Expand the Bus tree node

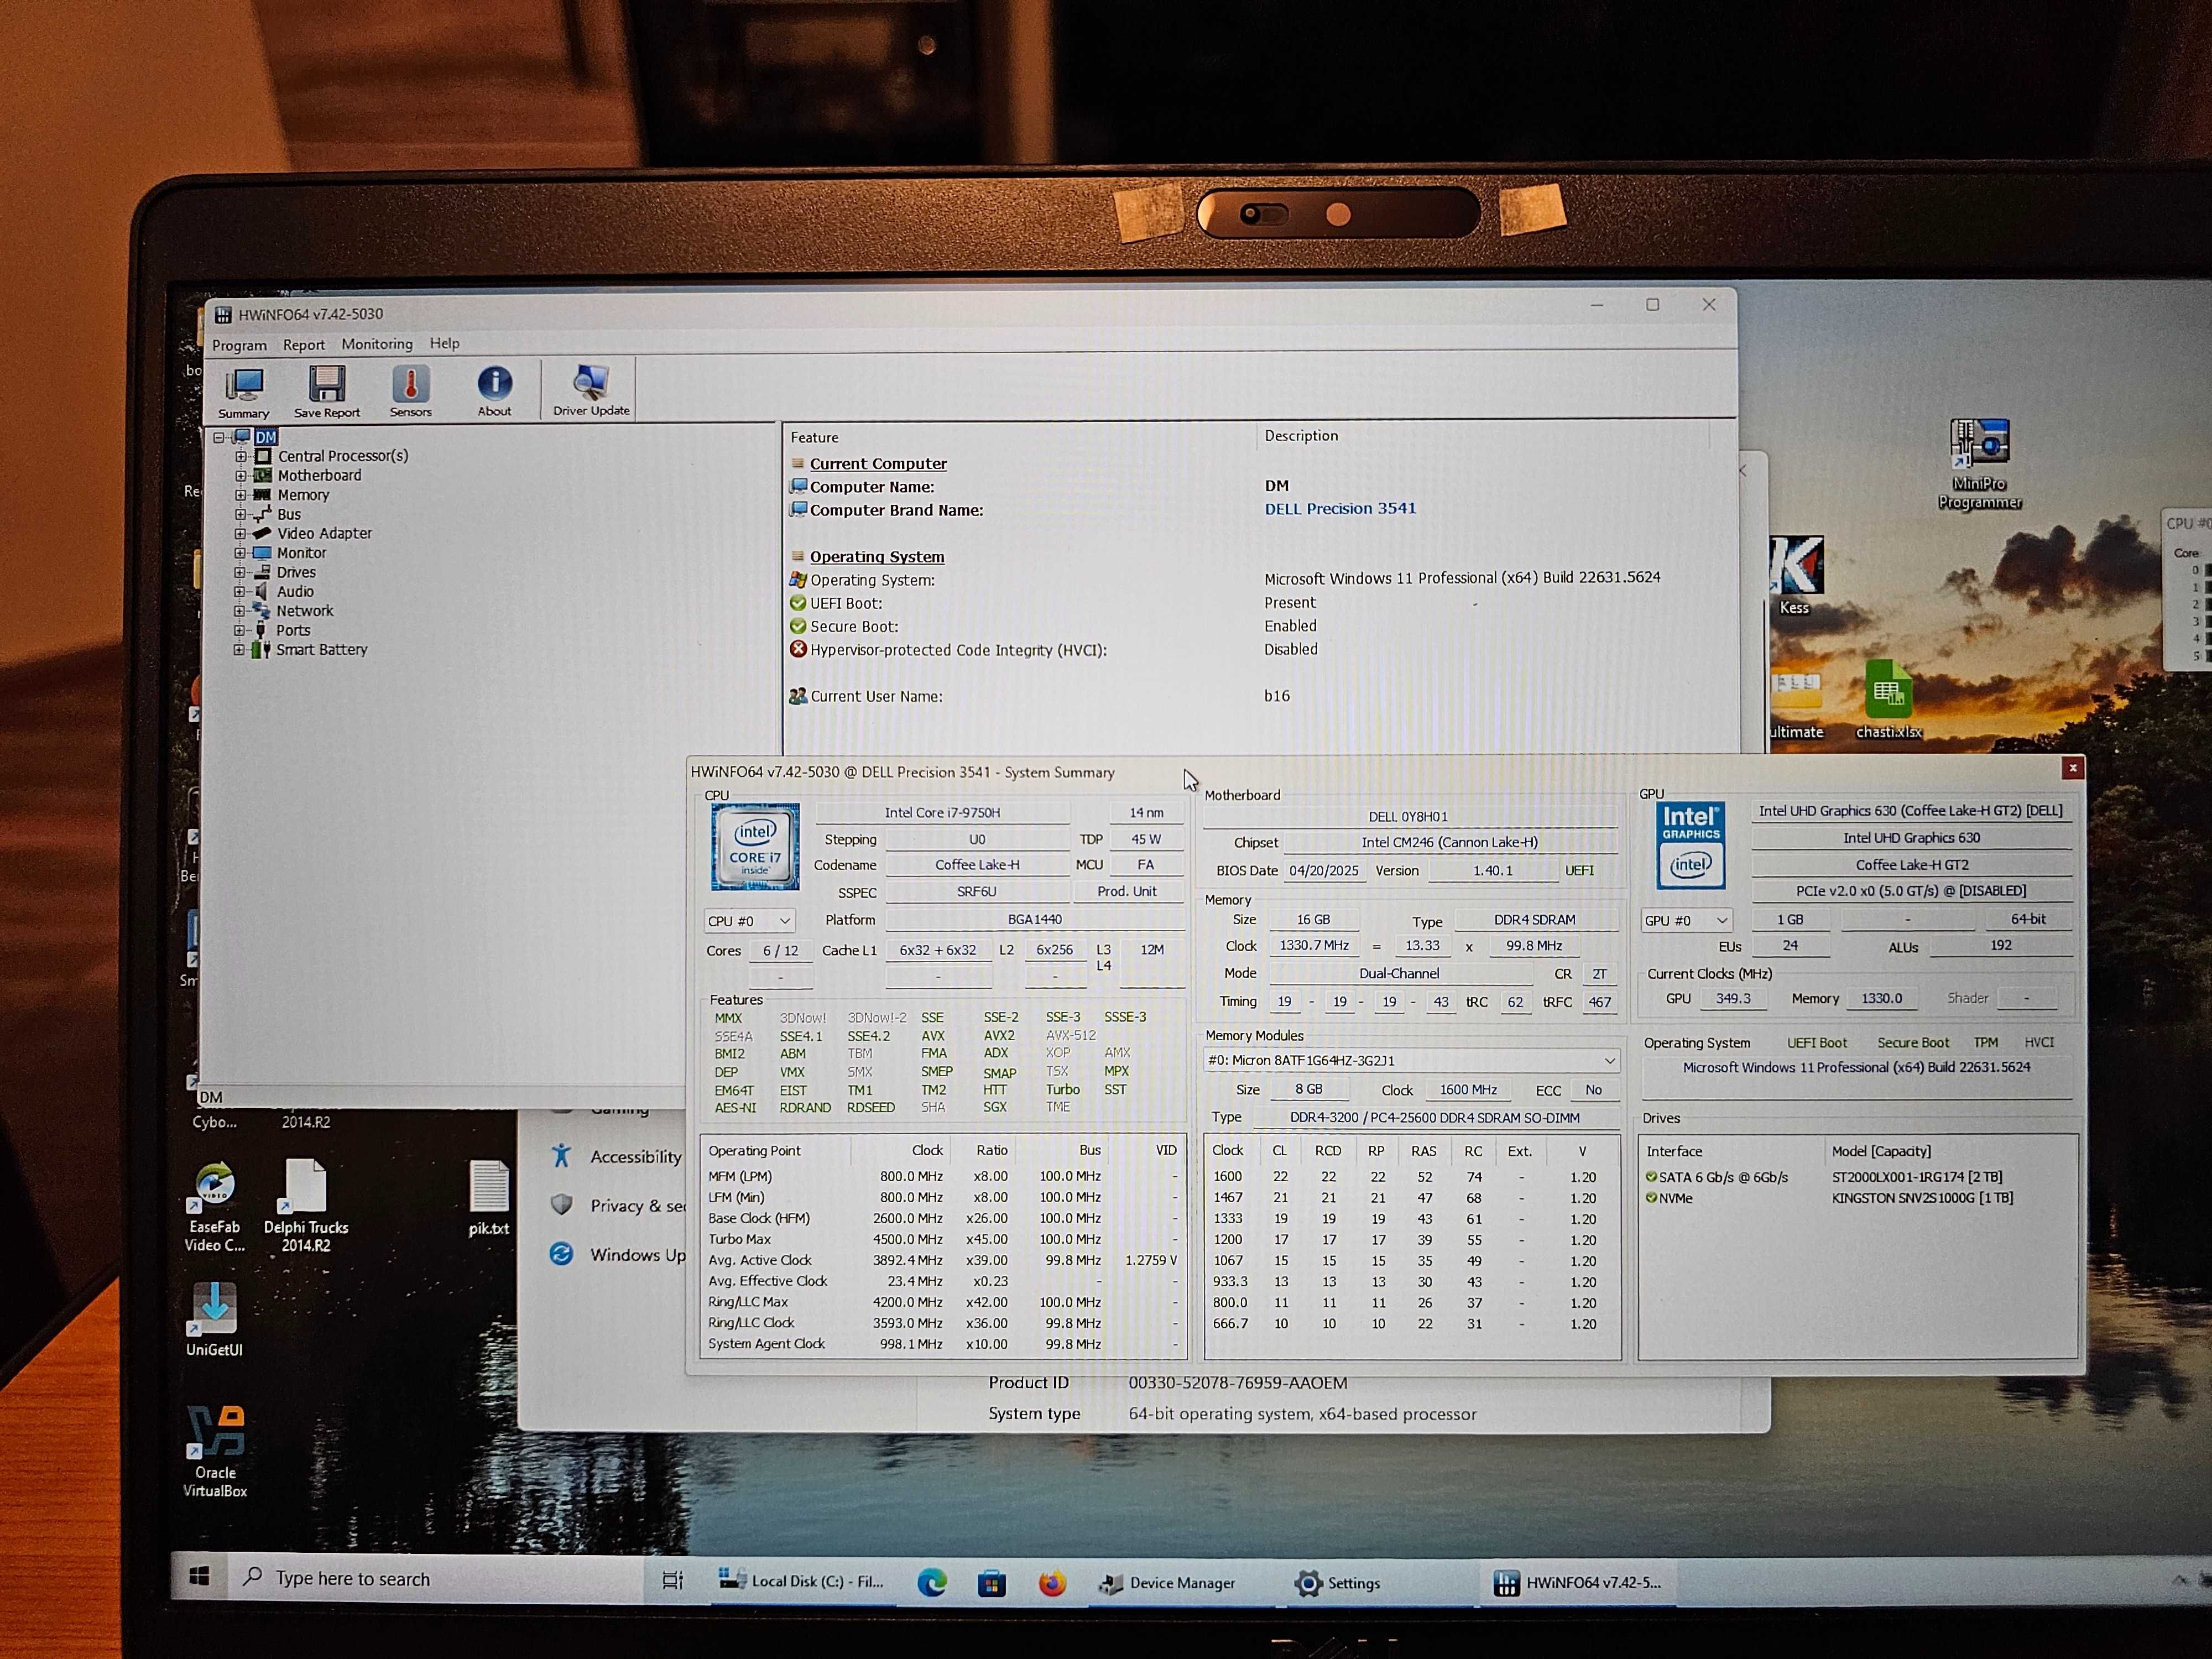click(240, 514)
